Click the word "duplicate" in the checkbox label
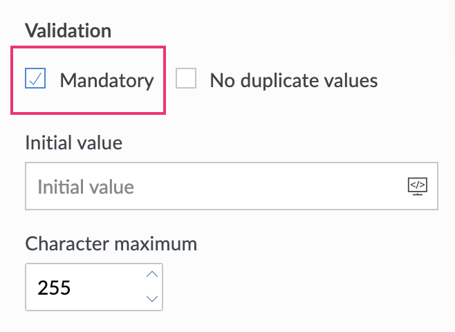 282,80
